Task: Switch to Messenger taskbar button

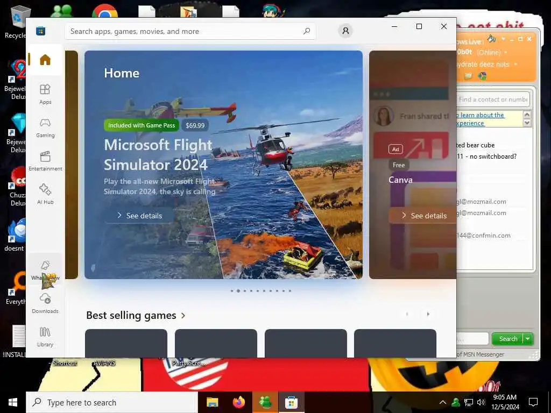Action: (x=265, y=402)
